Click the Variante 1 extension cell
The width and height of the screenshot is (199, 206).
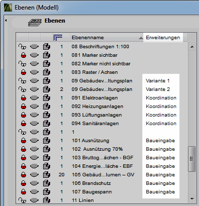click(158, 81)
